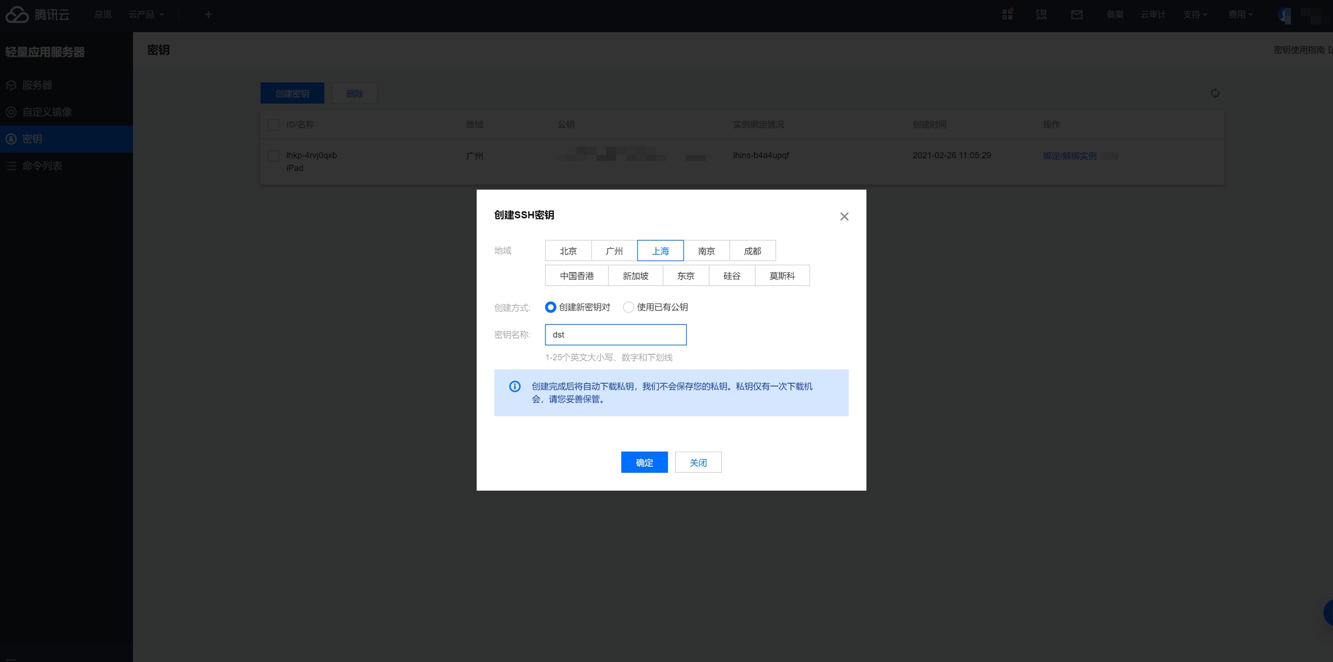The width and height of the screenshot is (1333, 662).
Task: Toggle the select-all checkbox in table header
Action: (x=273, y=125)
